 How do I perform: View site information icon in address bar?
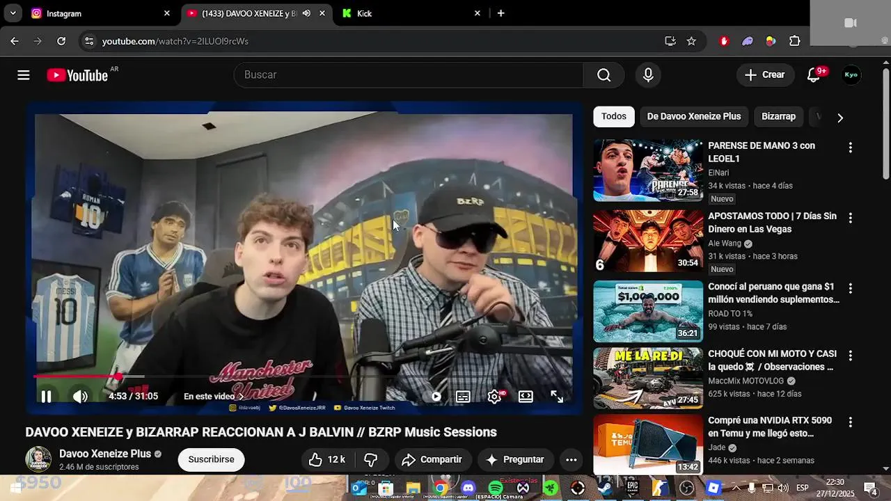click(88, 41)
